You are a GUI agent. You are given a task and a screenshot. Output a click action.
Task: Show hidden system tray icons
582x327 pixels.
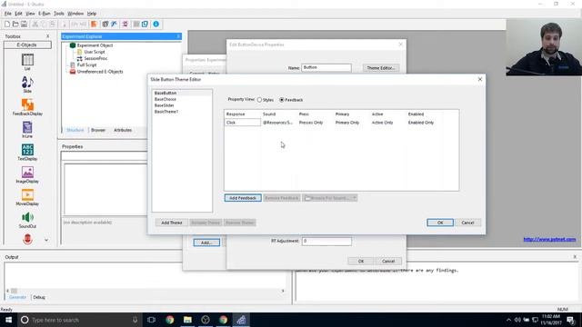(x=508, y=320)
